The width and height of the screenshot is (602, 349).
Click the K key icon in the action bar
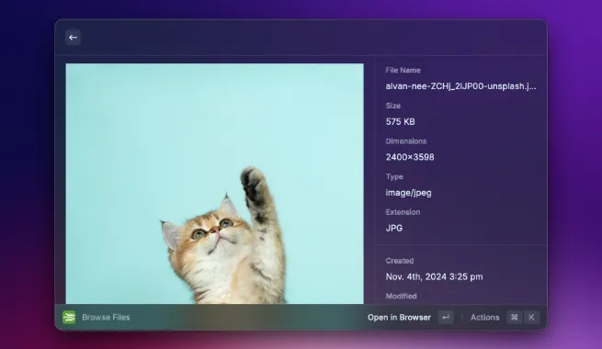click(x=531, y=317)
